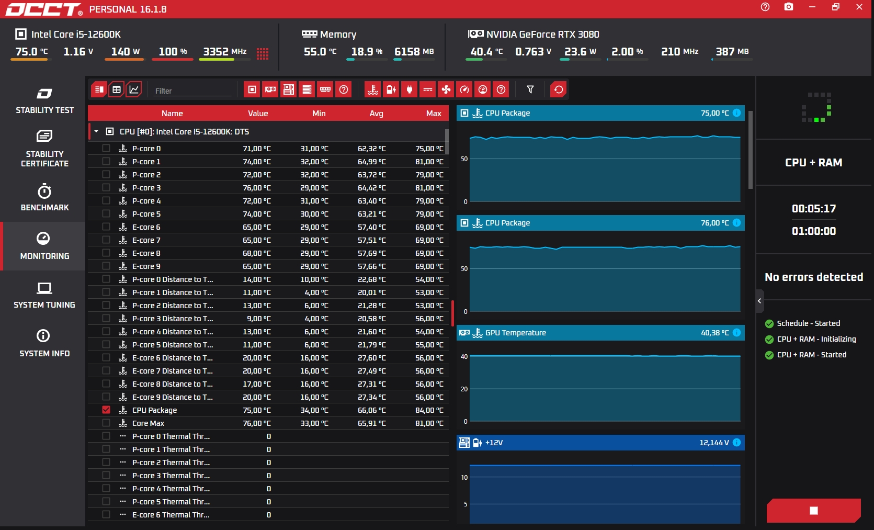Show info for the GPU Temperature graph
This screenshot has width=874, height=530.
pyautogui.click(x=736, y=333)
